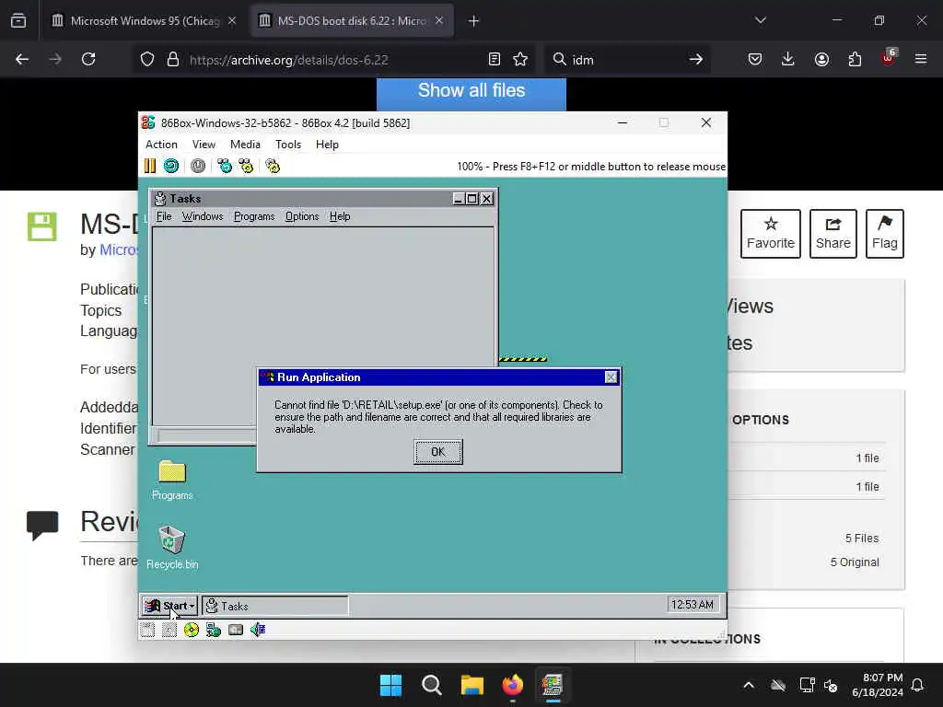Select the Recycle bin desktop icon
The width and height of the screenshot is (943, 707).
coord(172,547)
